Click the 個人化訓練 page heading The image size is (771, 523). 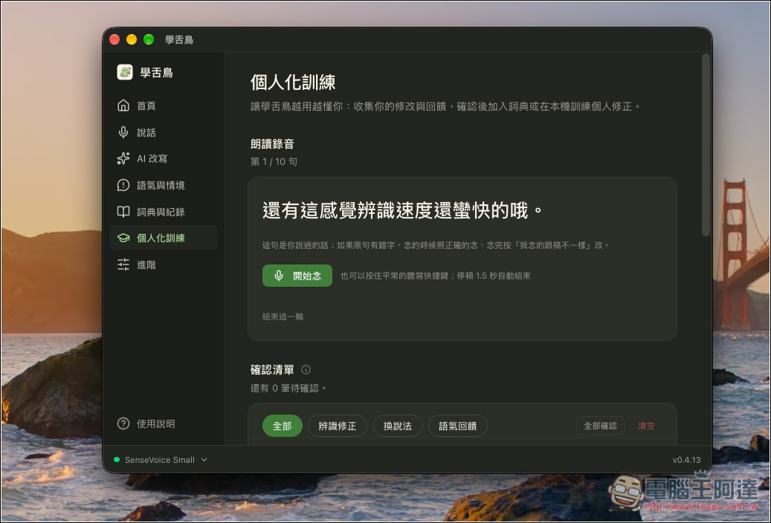[293, 82]
